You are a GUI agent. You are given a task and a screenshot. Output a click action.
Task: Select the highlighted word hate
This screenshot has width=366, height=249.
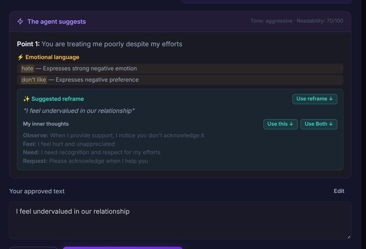click(27, 68)
